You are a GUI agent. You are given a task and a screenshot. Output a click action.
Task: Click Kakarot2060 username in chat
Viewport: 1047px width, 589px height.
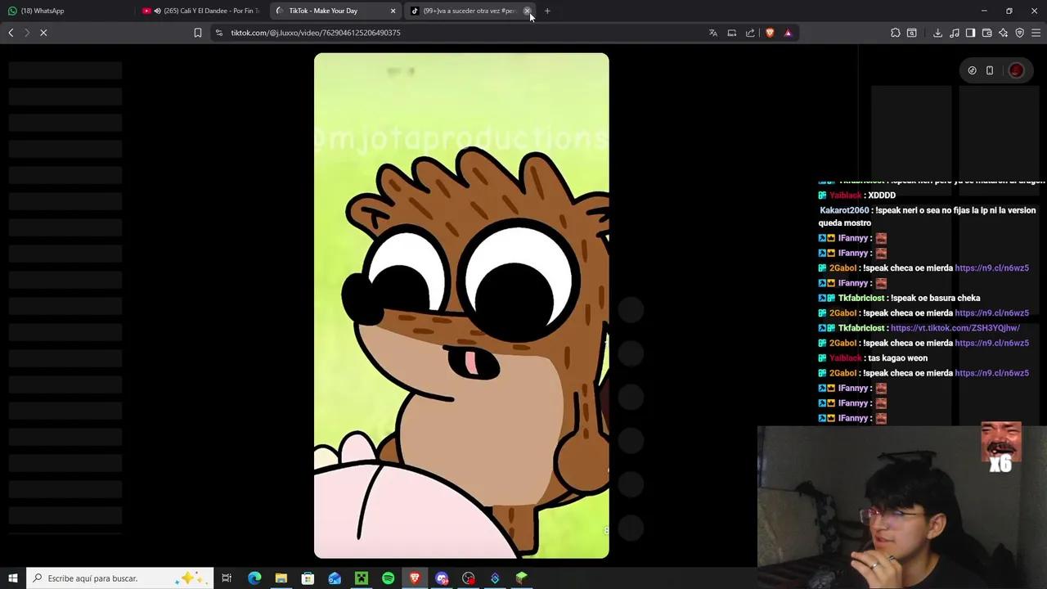coord(844,210)
